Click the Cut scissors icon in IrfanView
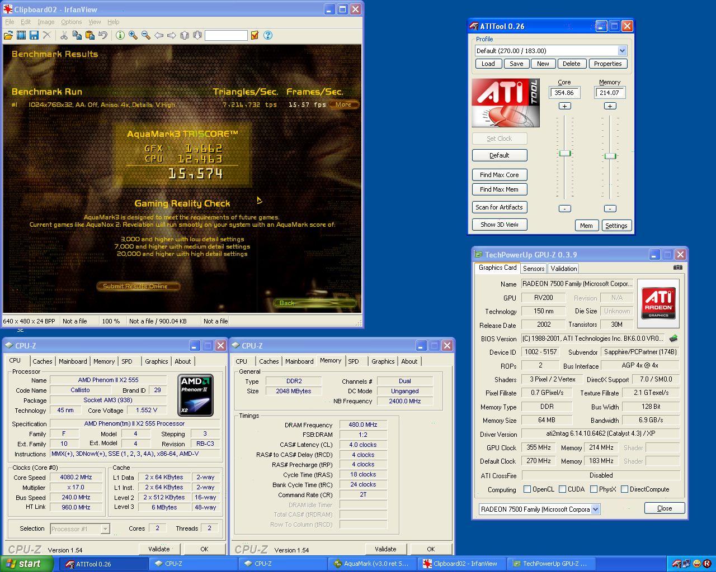This screenshot has height=572, width=716. click(64, 35)
